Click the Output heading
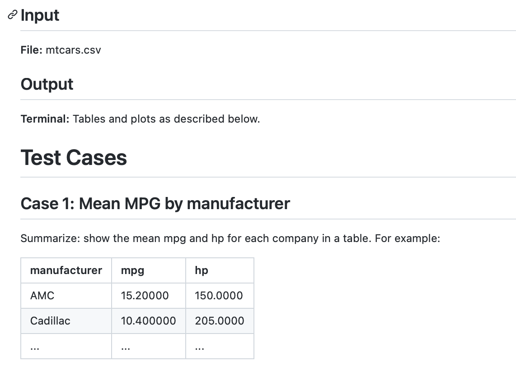The width and height of the screenshot is (516, 375). (47, 84)
